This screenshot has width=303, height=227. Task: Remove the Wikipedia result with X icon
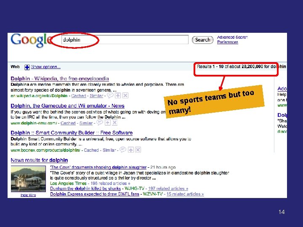coord(125,95)
